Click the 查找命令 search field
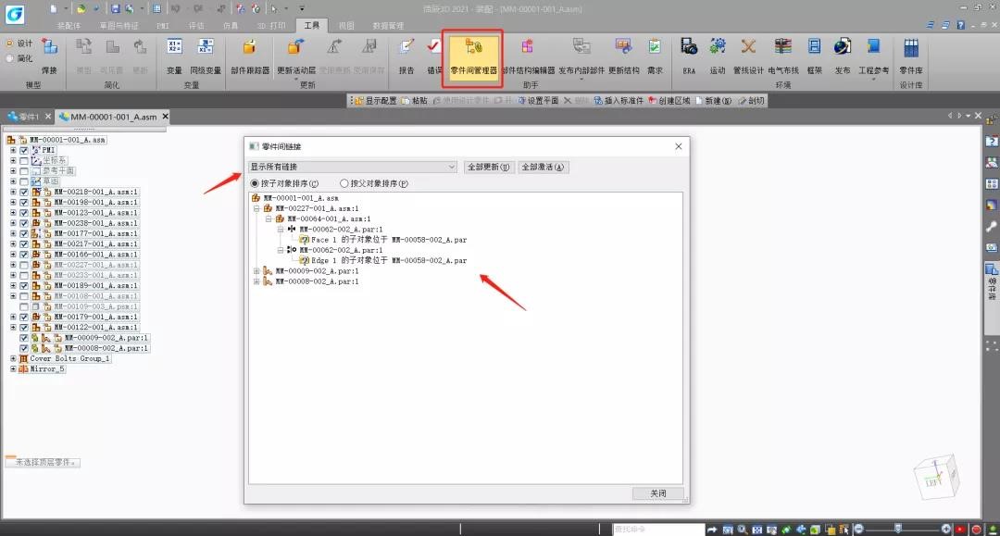Image resolution: width=1000 pixels, height=536 pixels. tap(658, 529)
